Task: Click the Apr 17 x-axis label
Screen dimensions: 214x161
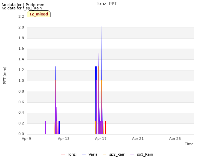Action: point(101,139)
